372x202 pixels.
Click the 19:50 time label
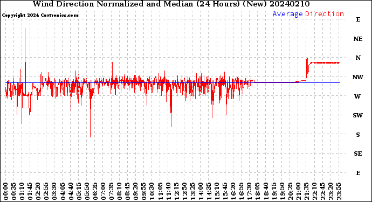(x=282, y=191)
